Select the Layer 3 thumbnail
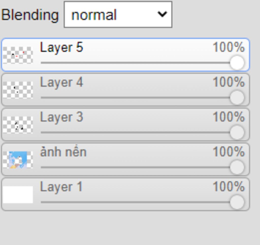260x245 pixels. [18, 125]
